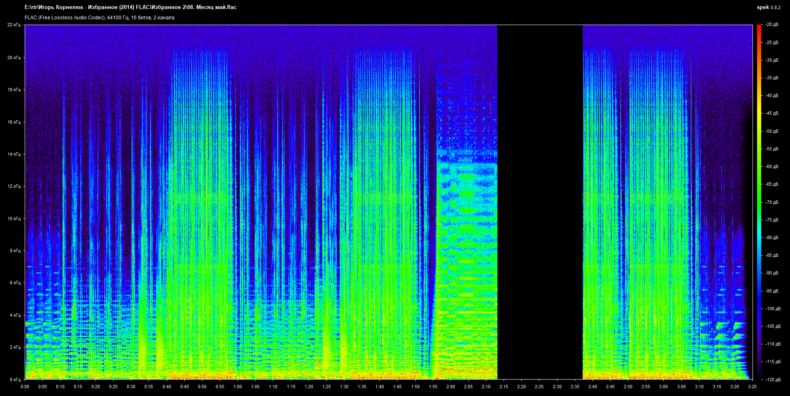
Task: Click the -50 дБ scale label
Action: pyautogui.click(x=772, y=131)
